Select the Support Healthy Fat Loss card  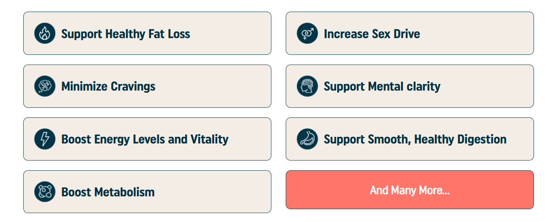pyautogui.click(x=147, y=33)
